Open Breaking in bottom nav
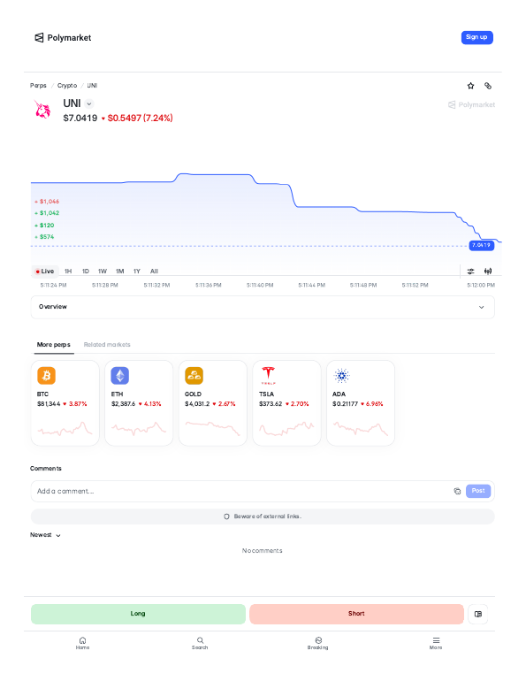Viewport: 526px width, 681px height. [318, 643]
